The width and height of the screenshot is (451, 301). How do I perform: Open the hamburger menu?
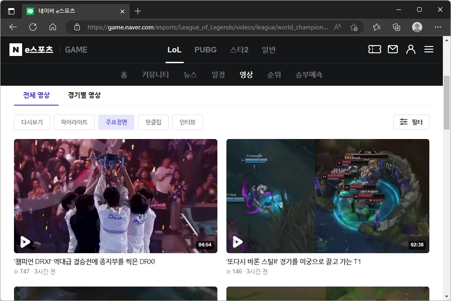tap(429, 49)
